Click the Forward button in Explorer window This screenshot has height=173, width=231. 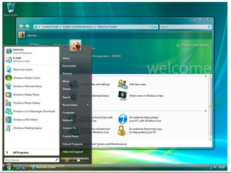pos(27,27)
